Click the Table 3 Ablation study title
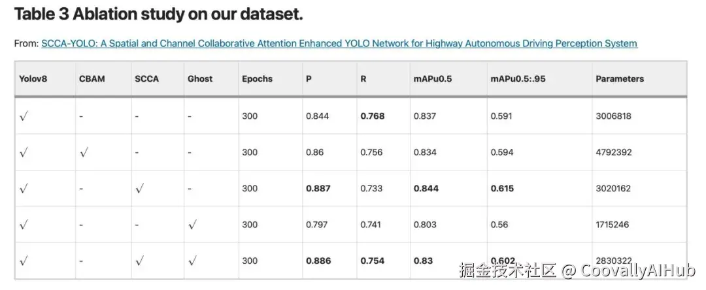The image size is (706, 290). (158, 14)
